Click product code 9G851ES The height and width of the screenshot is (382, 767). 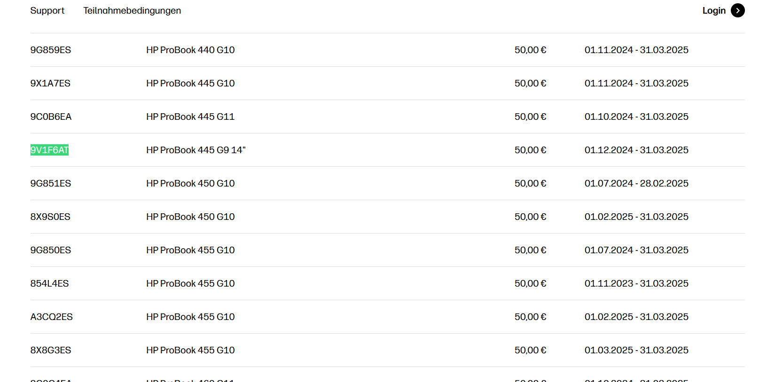click(51, 183)
